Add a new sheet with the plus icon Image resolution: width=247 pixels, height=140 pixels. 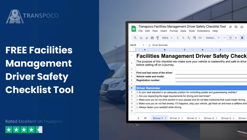pyautogui.click(x=138, y=118)
